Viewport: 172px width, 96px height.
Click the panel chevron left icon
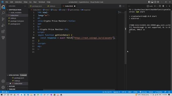(167, 6)
